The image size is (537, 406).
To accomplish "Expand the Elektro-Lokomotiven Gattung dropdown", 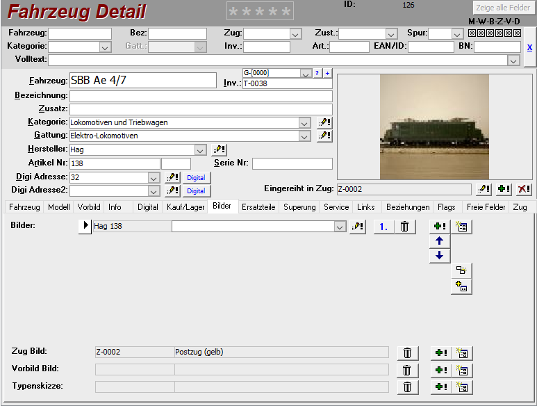I will [304, 136].
